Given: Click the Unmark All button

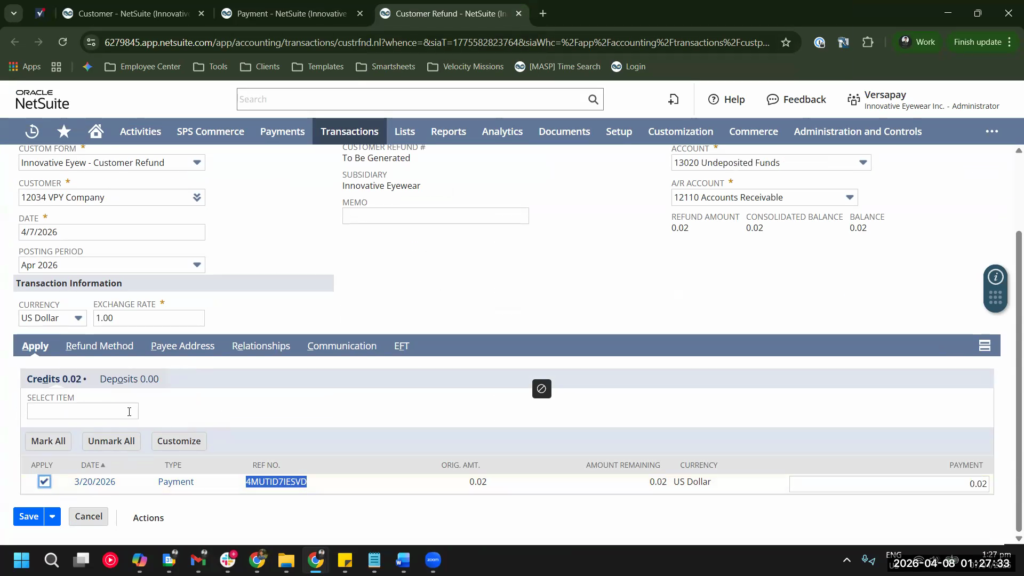Looking at the screenshot, I should tap(111, 441).
